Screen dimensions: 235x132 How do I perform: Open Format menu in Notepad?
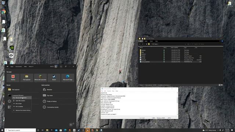(x=109, y=91)
